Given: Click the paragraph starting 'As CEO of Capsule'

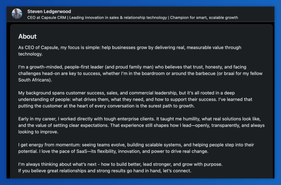Looking at the screenshot, I should click(130, 51).
